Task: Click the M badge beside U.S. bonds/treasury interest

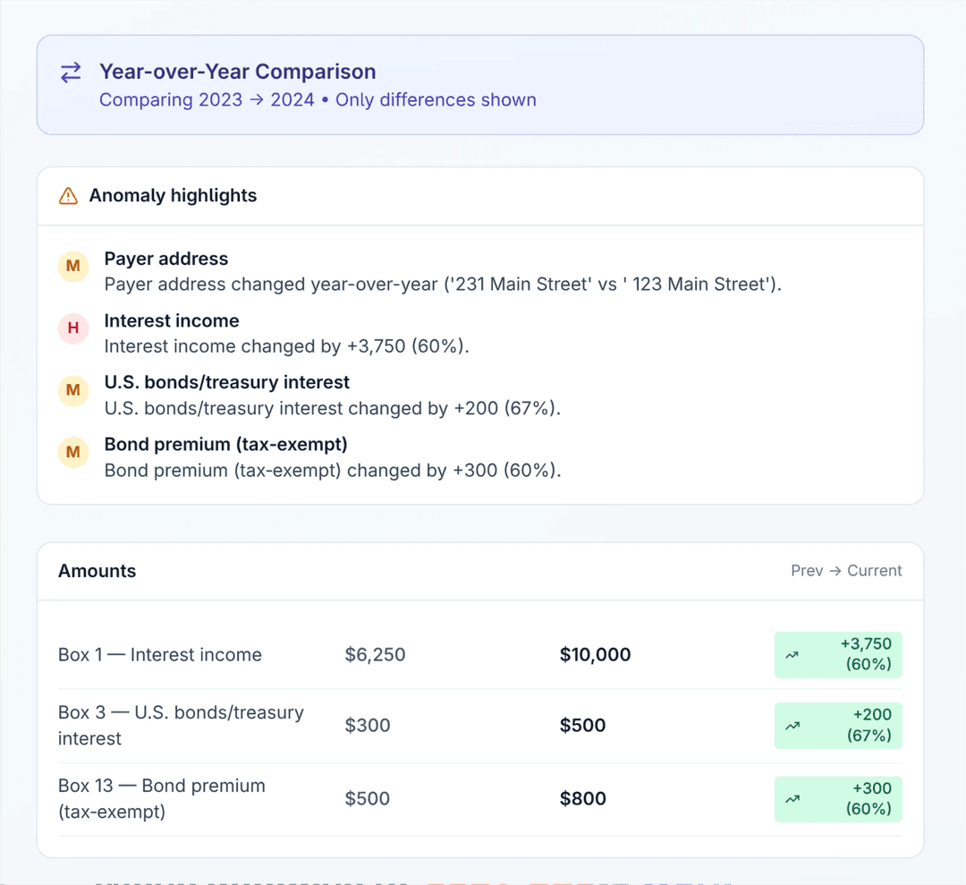Action: point(73,390)
